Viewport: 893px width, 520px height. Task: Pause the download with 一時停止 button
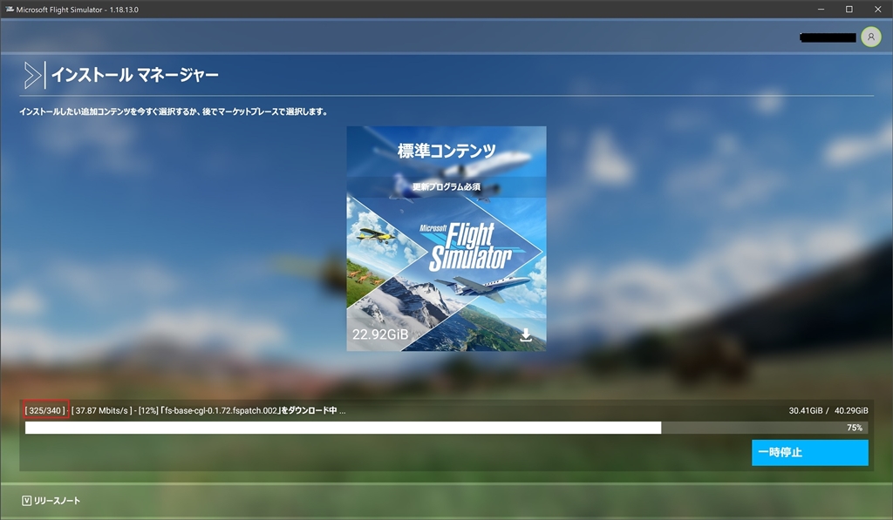click(810, 452)
